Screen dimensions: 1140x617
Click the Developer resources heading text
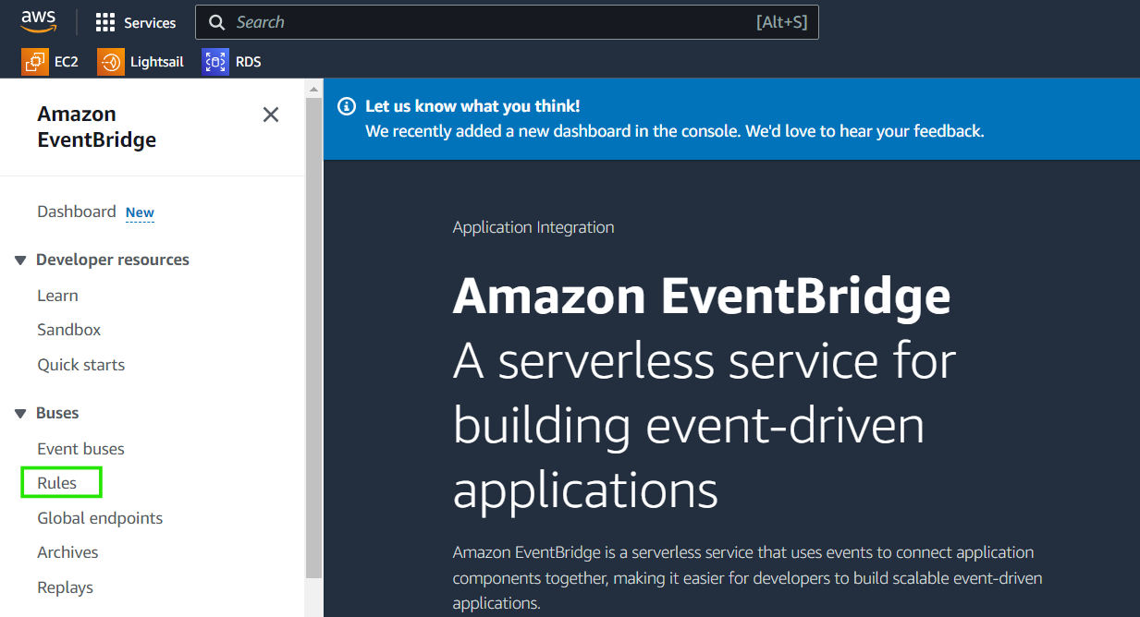(113, 260)
